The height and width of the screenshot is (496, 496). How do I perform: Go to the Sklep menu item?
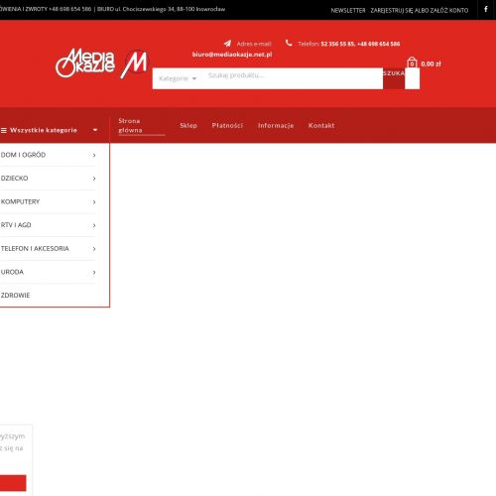tap(188, 126)
